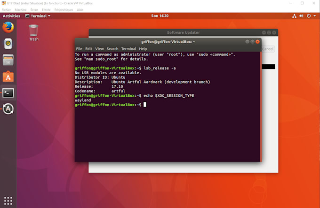Open VirtualBox Machine menu

(x=21, y=10)
